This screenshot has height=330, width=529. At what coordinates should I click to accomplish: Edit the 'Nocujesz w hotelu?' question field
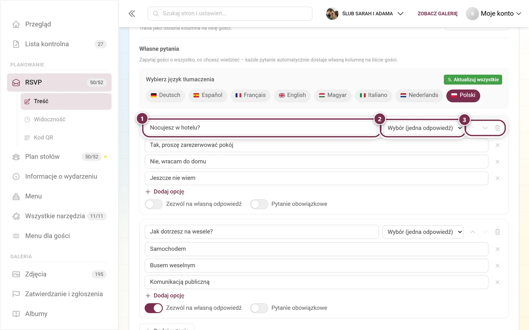pos(262,128)
